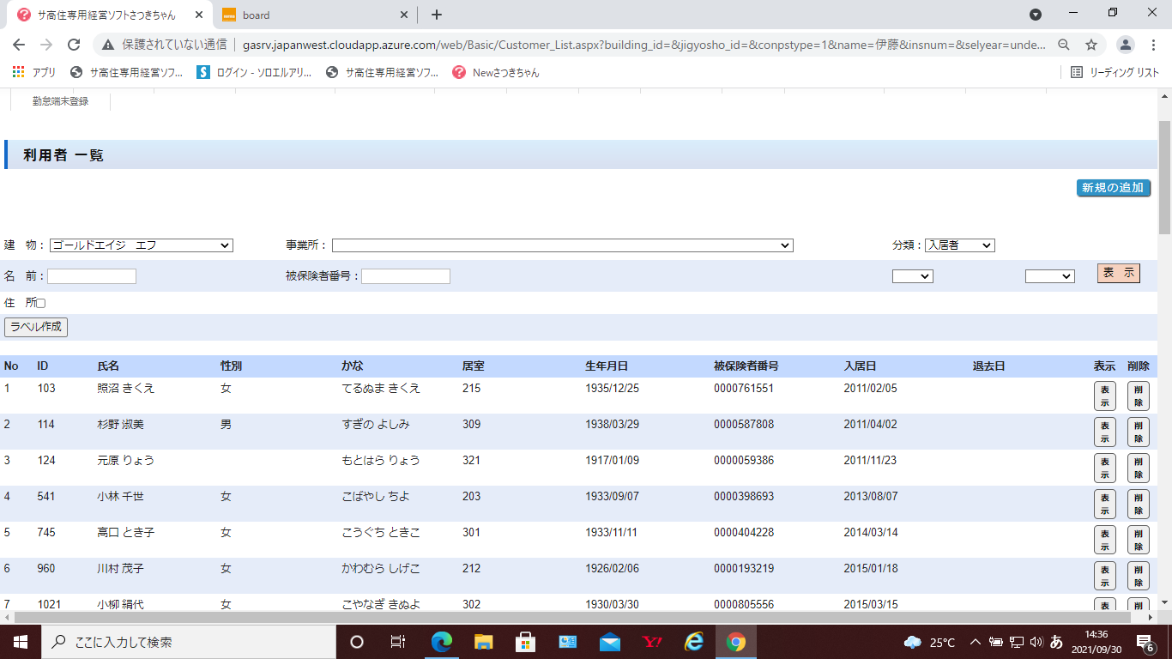The width and height of the screenshot is (1172, 659).
Task: Open File Explorer from the taskbar
Action: click(484, 642)
